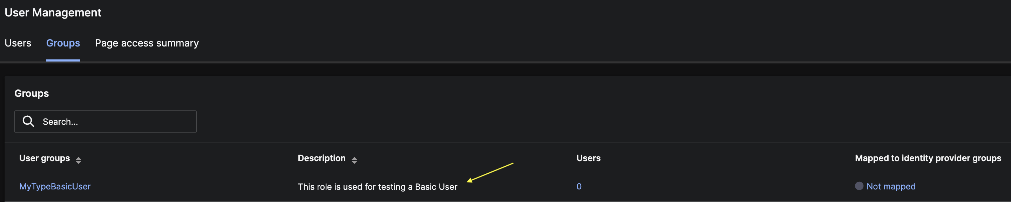Select the Groups tab
Screen dimensions: 1011x202
pyautogui.click(x=63, y=43)
